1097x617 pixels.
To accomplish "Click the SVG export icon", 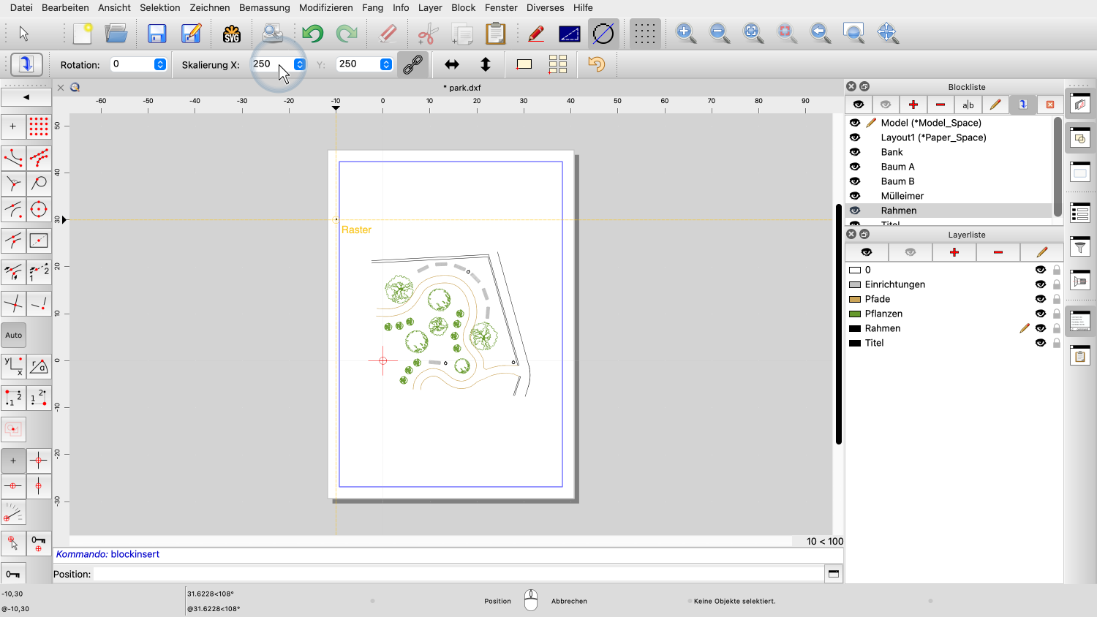I will tap(232, 34).
